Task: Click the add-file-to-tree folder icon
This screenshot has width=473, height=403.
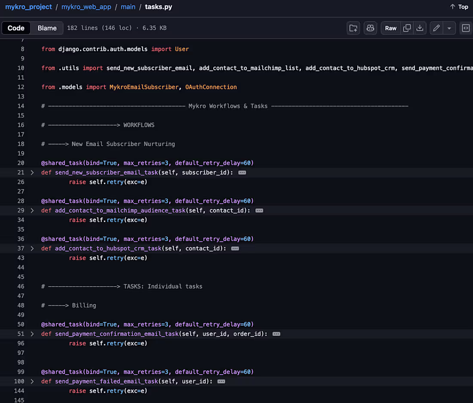Action: pos(353,28)
